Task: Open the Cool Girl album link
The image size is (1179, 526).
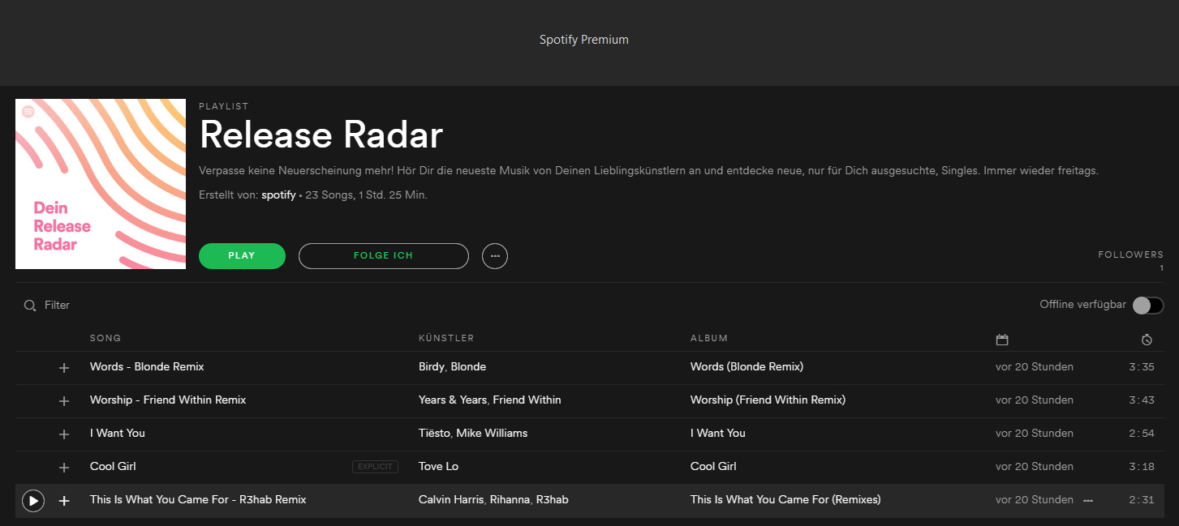Action: click(x=713, y=467)
